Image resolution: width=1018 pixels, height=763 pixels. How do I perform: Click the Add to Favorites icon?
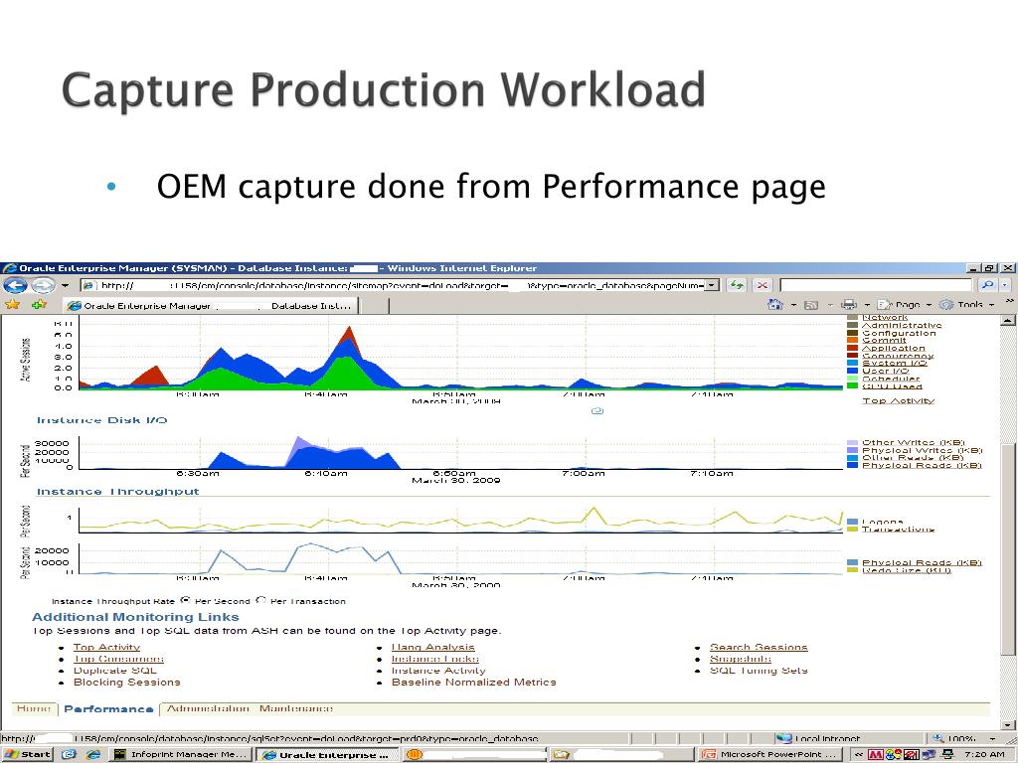(39, 305)
